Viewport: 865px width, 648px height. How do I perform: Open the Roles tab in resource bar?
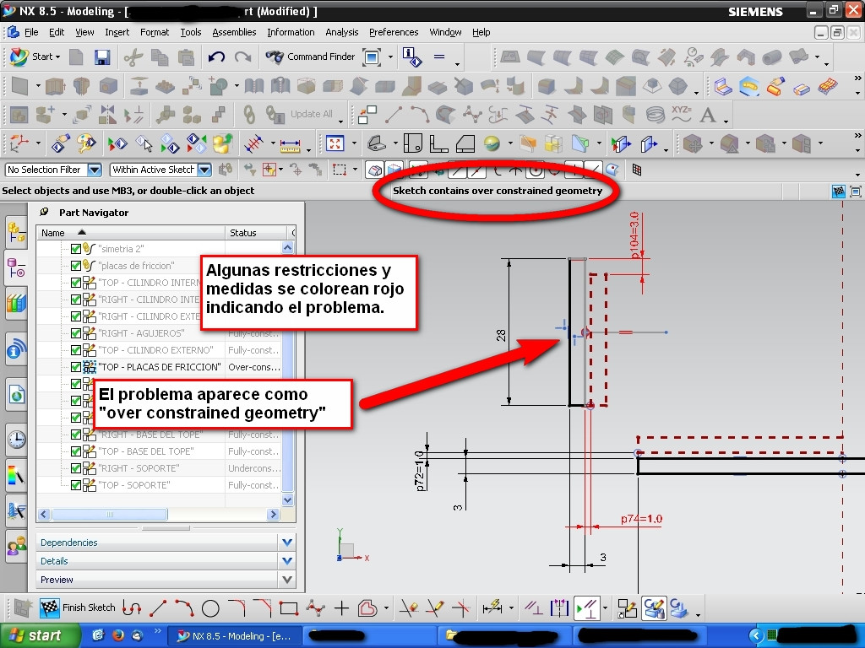pyautogui.click(x=16, y=546)
